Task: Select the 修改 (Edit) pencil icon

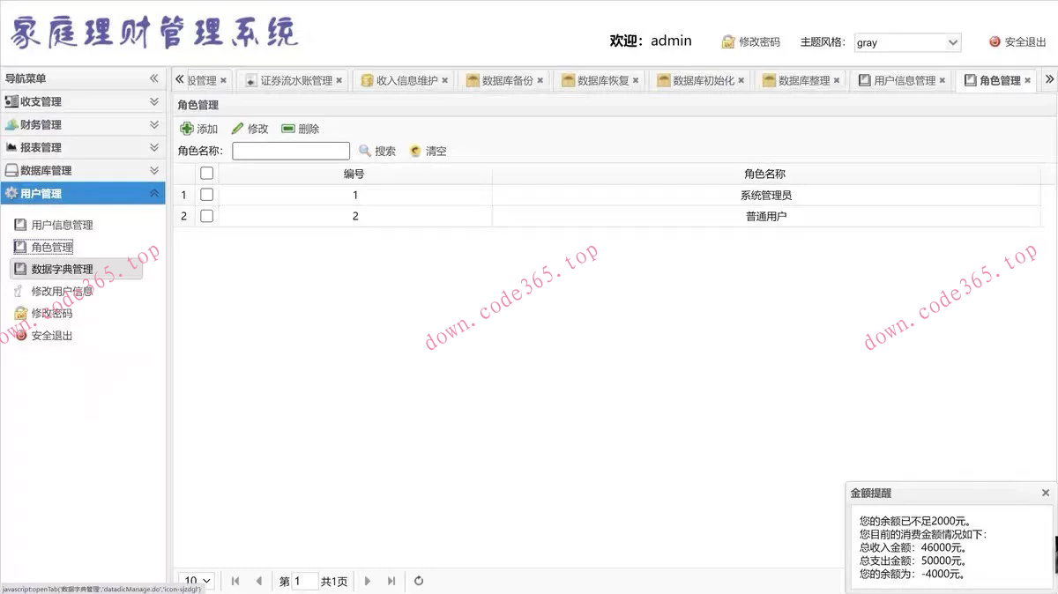Action: (236, 128)
